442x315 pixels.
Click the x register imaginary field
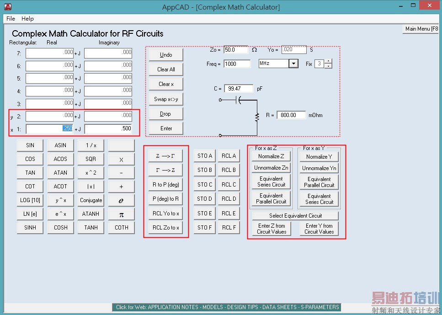coord(108,128)
